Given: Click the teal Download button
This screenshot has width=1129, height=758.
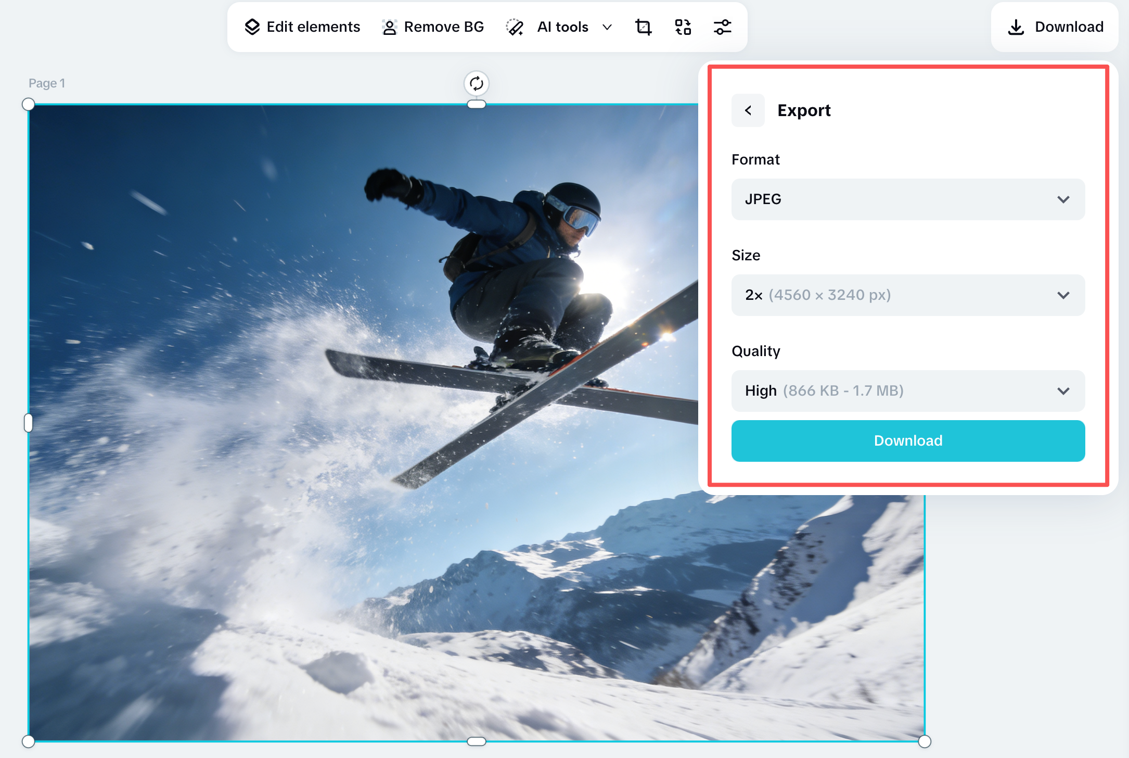Looking at the screenshot, I should (x=908, y=441).
